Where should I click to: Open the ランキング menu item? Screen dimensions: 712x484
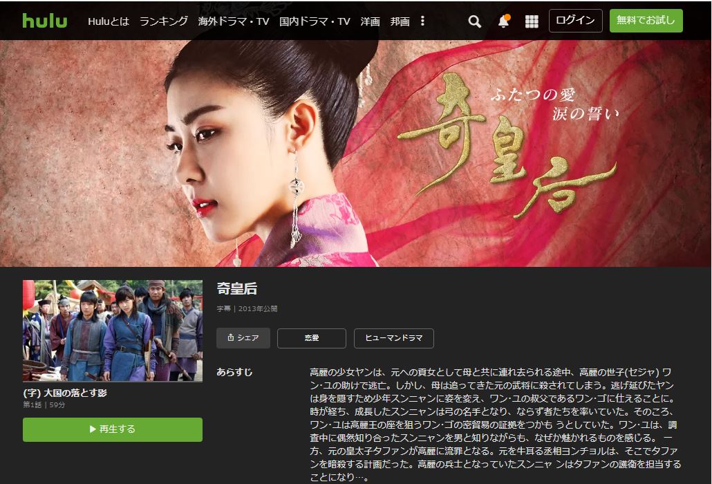click(164, 21)
